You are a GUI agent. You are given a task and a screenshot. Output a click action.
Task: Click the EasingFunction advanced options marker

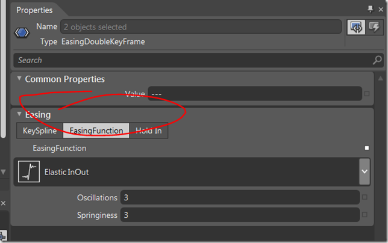pyautogui.click(x=367, y=148)
